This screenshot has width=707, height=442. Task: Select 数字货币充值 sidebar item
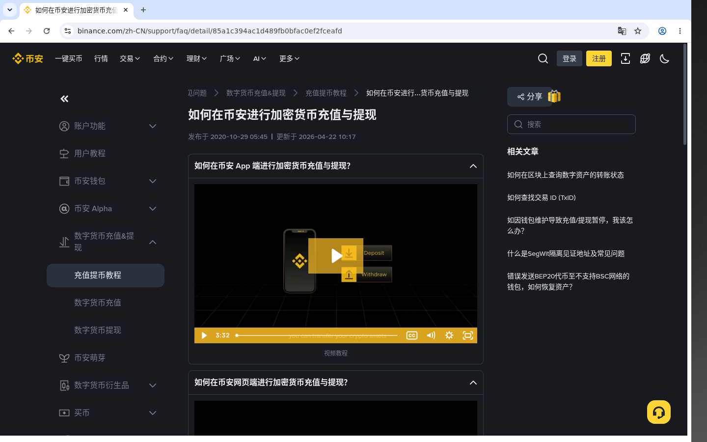click(106, 303)
